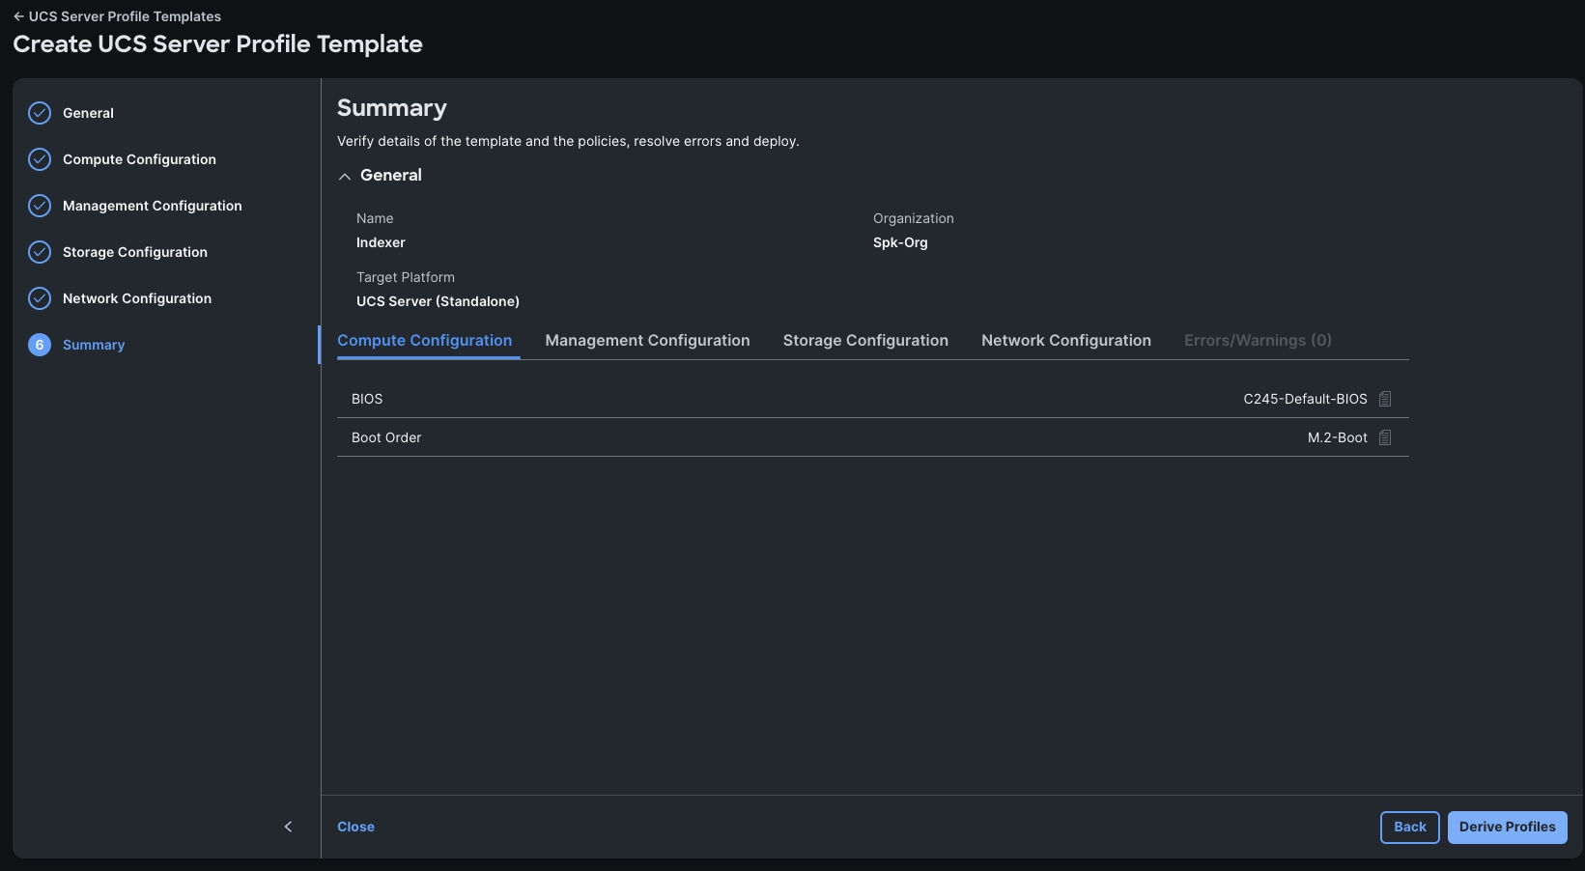
Task: Click the checkmark icon beside General step
Action: 39,113
